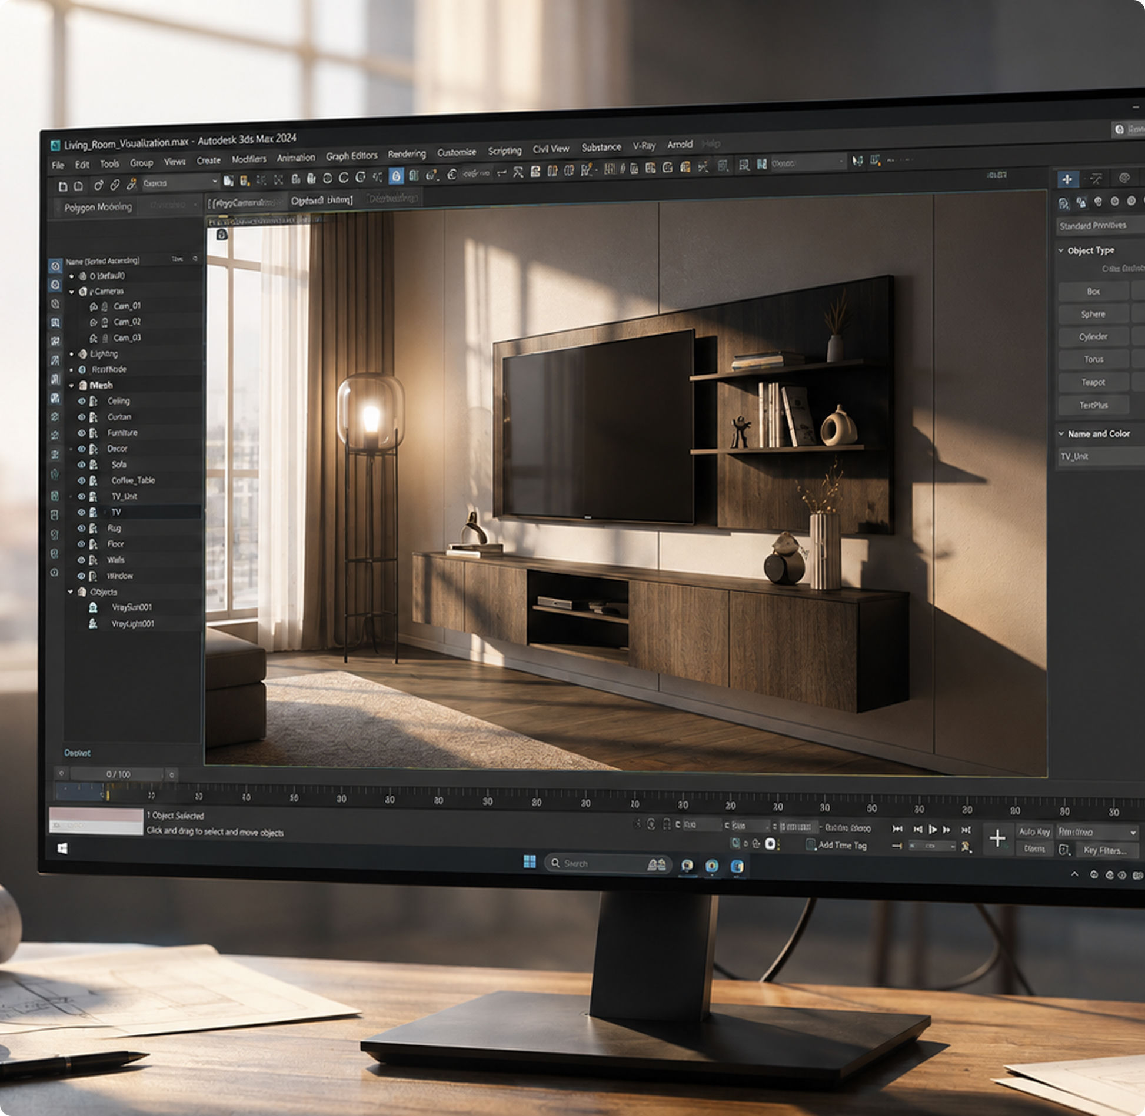Toggle the eye icon for Sofa
The width and height of the screenshot is (1145, 1116).
pos(82,465)
